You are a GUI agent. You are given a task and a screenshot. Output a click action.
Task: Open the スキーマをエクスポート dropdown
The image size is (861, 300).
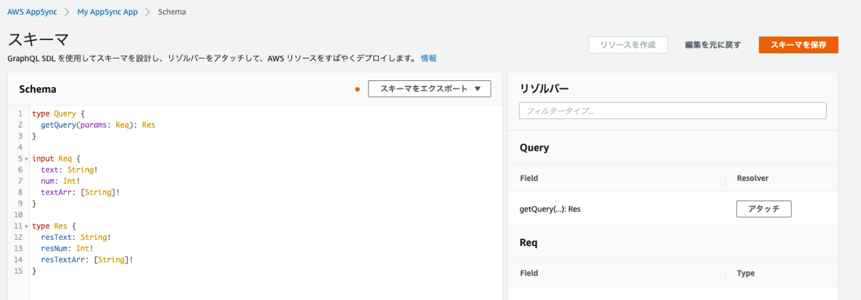pos(429,89)
